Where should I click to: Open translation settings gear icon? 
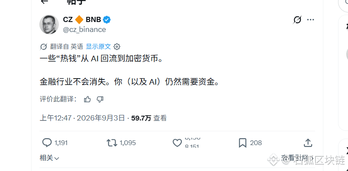point(117,47)
